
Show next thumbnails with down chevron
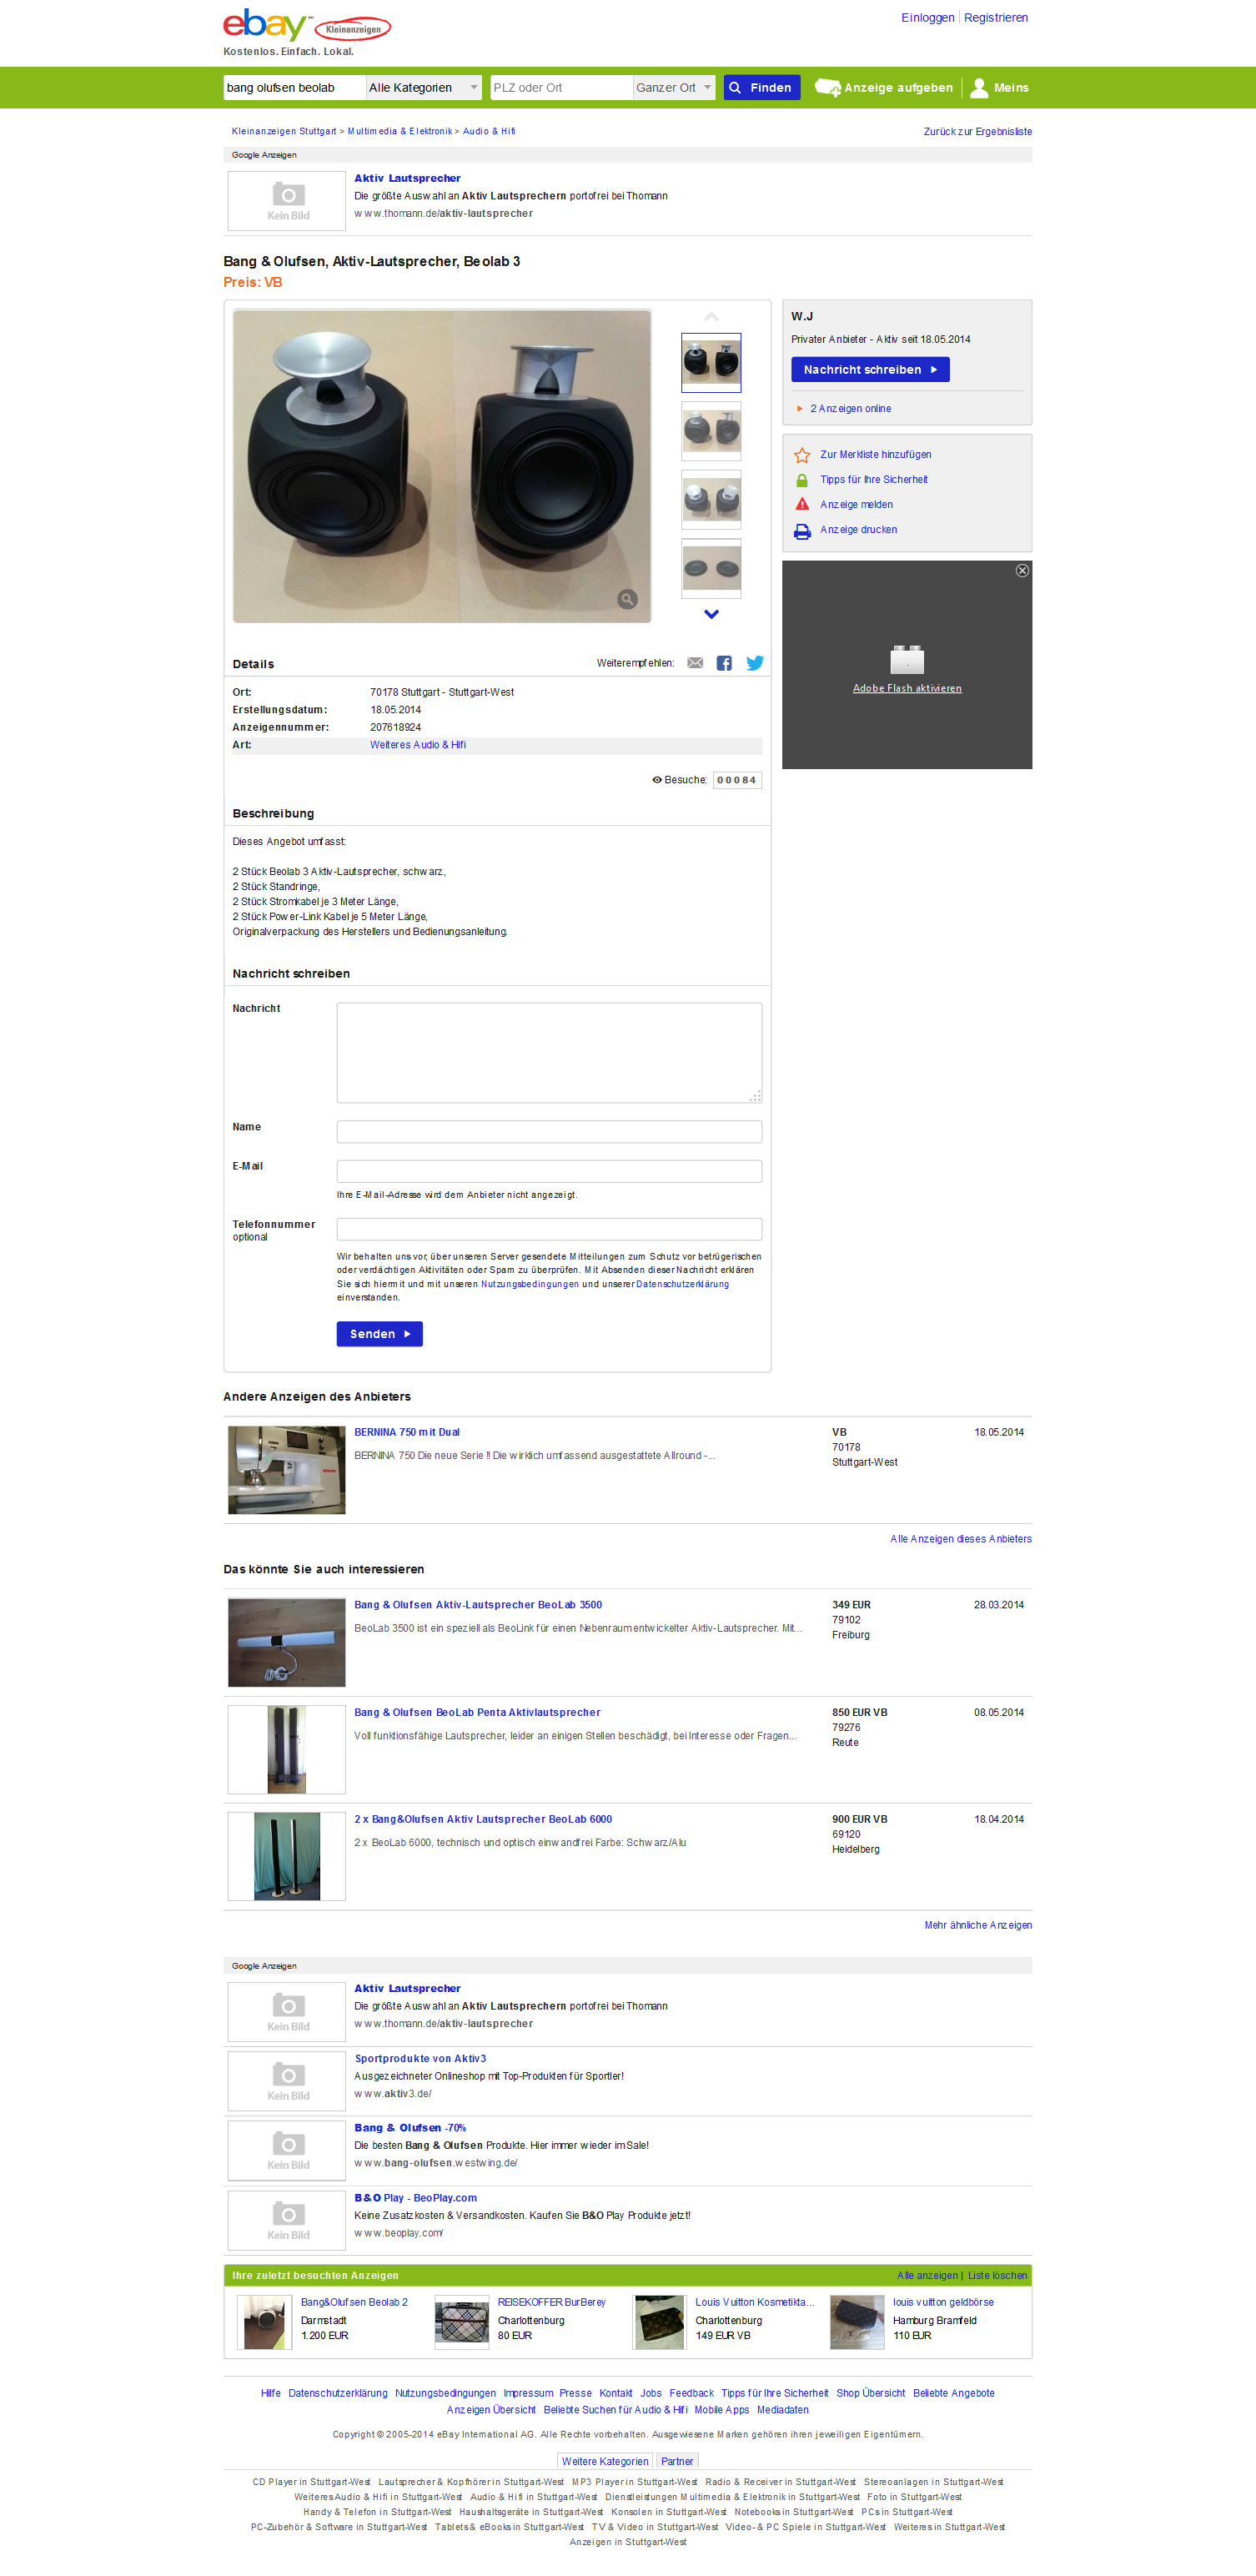click(711, 614)
